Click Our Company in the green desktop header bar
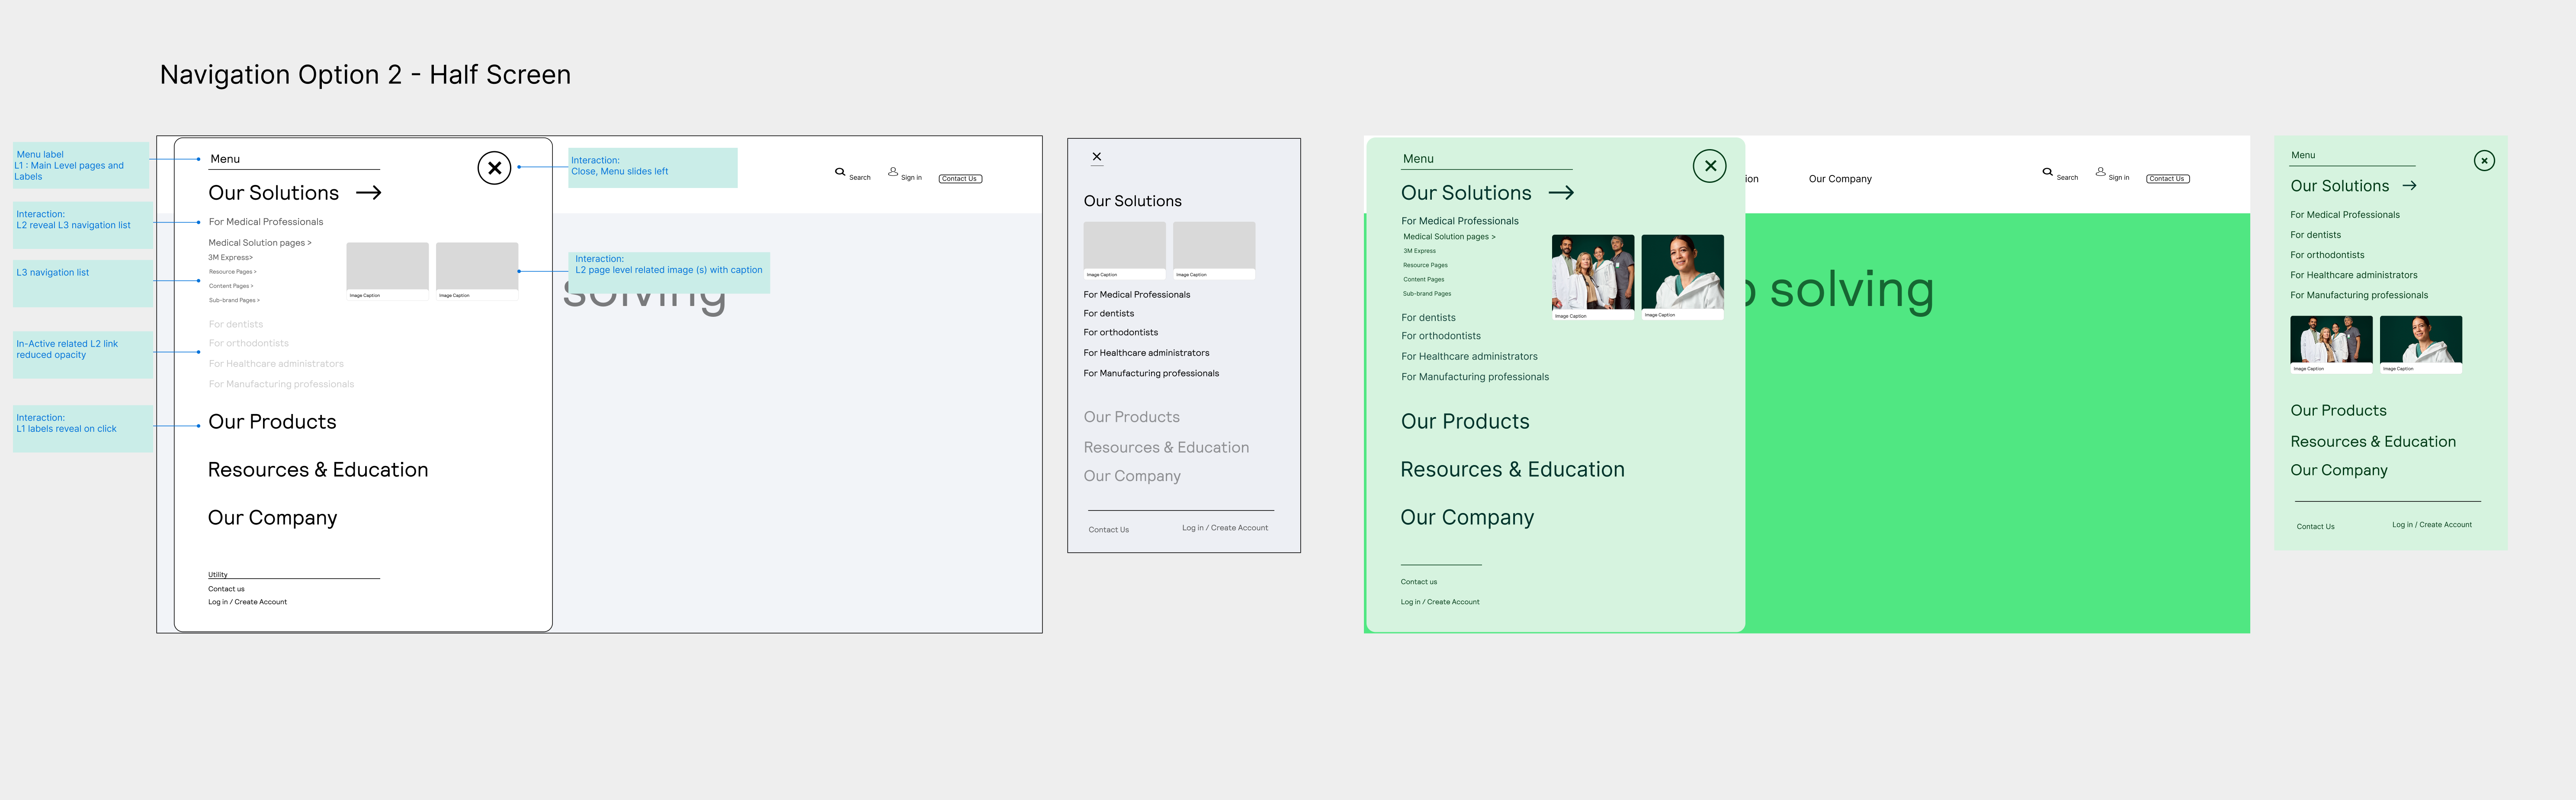Screen dimensions: 2576x800 pyautogui.click(x=1840, y=179)
